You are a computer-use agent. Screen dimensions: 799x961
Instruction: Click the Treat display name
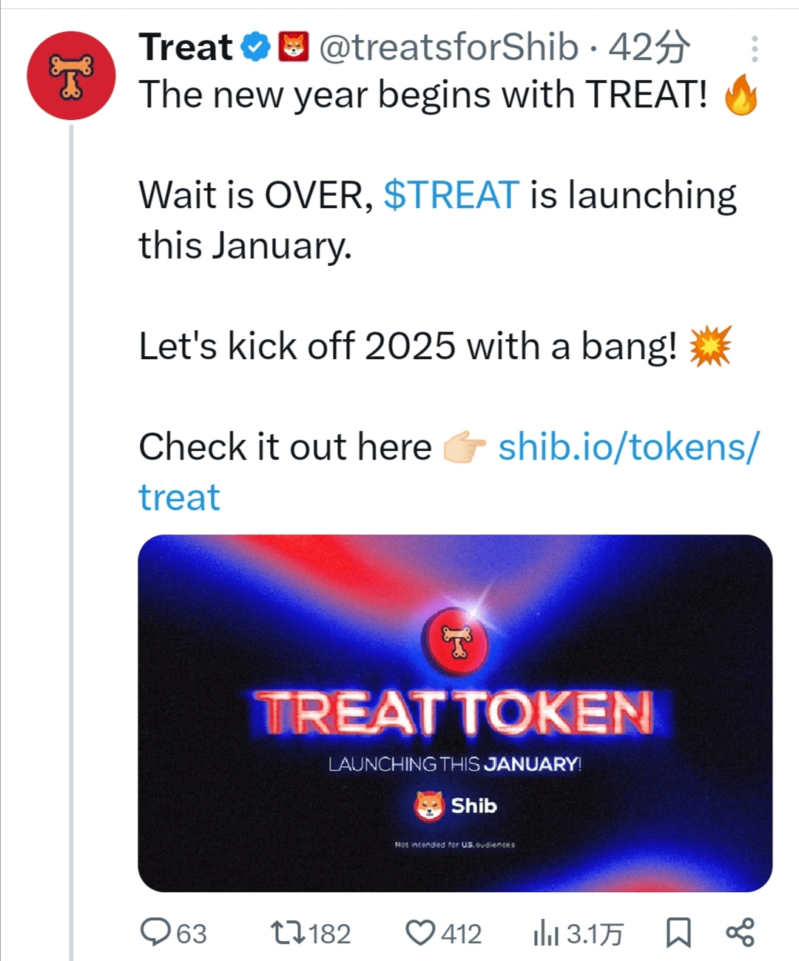coord(186,47)
